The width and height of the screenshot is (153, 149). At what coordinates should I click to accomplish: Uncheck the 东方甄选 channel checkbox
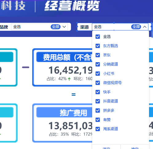point(98,46)
